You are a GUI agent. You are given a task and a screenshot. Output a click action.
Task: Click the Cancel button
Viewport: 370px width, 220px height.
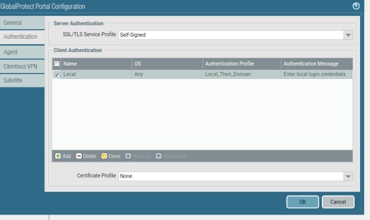[x=338, y=202]
